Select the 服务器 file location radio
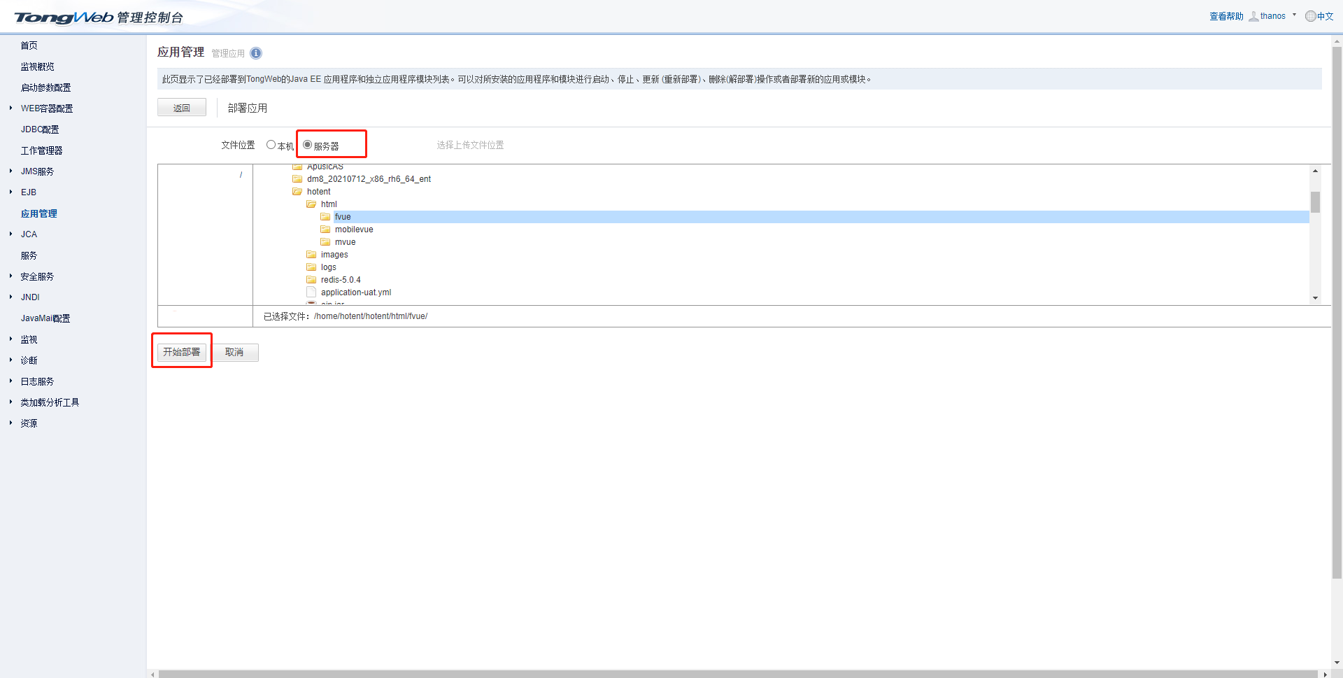The height and width of the screenshot is (678, 1343). point(307,145)
